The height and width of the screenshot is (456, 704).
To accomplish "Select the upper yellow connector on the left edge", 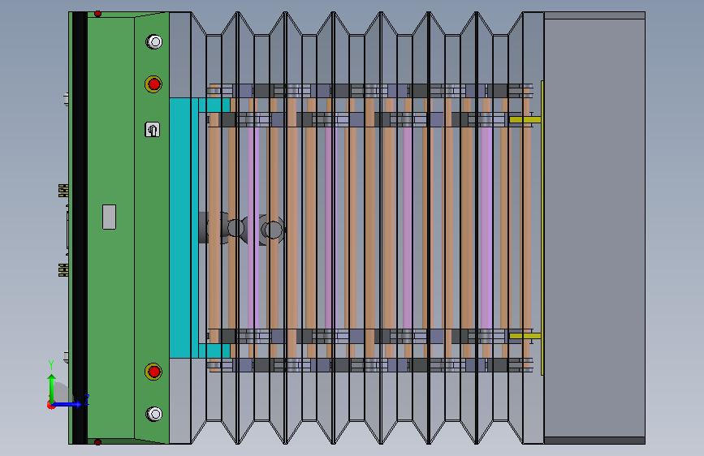I will point(63,191).
